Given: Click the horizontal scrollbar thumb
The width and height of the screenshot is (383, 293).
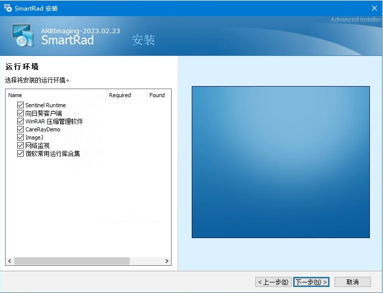Looking at the screenshot, I should 72,261.
